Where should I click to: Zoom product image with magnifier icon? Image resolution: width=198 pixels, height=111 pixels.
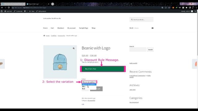pos(74,48)
